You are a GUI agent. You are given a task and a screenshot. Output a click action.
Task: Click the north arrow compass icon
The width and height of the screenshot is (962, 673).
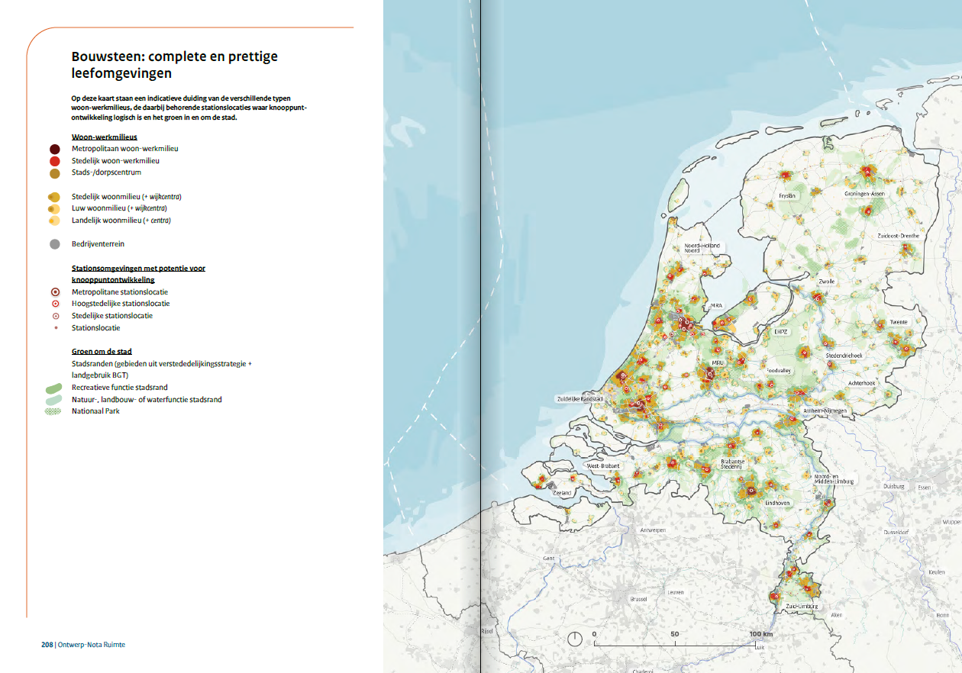[574, 639]
